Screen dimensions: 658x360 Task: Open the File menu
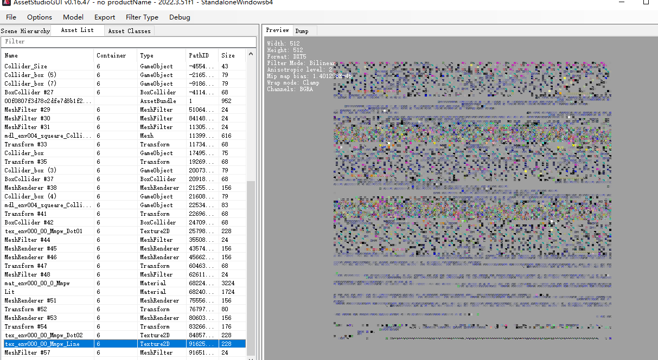11,17
